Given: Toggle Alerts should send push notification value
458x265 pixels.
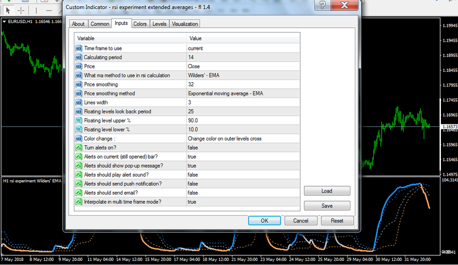Looking at the screenshot, I should click(243, 184).
